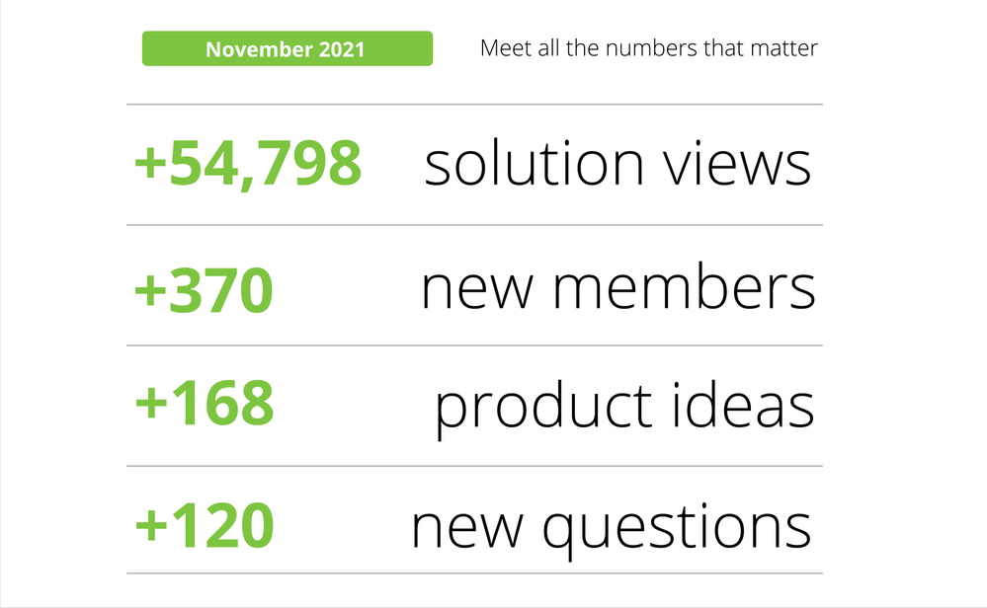
Task: Click the 'product ideas' label
Action: 624,409
